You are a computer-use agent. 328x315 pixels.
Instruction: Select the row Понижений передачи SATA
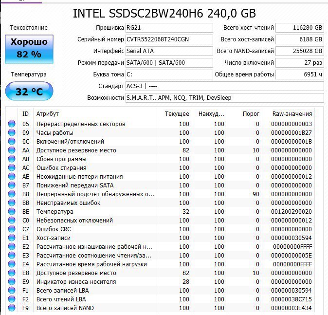pyautogui.click(x=160, y=185)
